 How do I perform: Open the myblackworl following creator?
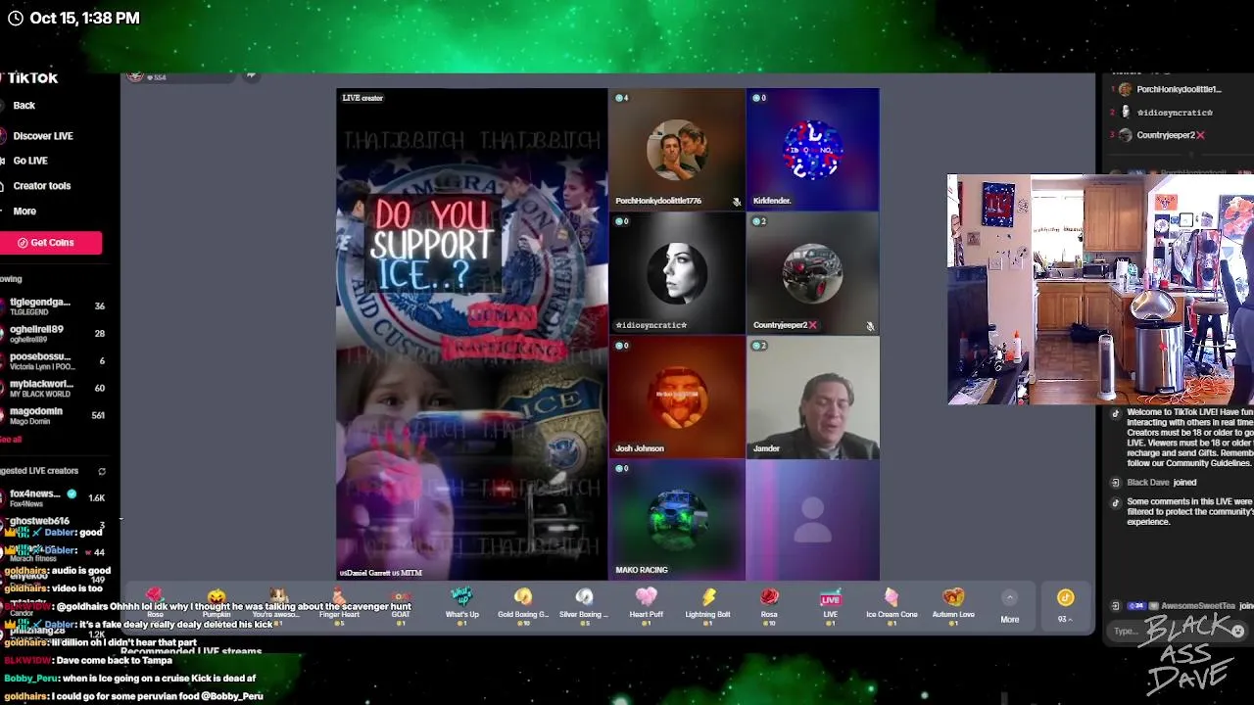click(54, 389)
